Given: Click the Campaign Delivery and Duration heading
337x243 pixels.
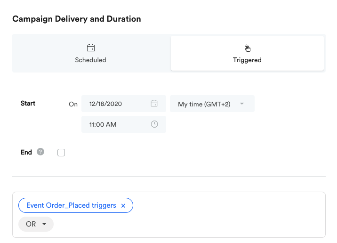Looking at the screenshot, I should 77,19.
